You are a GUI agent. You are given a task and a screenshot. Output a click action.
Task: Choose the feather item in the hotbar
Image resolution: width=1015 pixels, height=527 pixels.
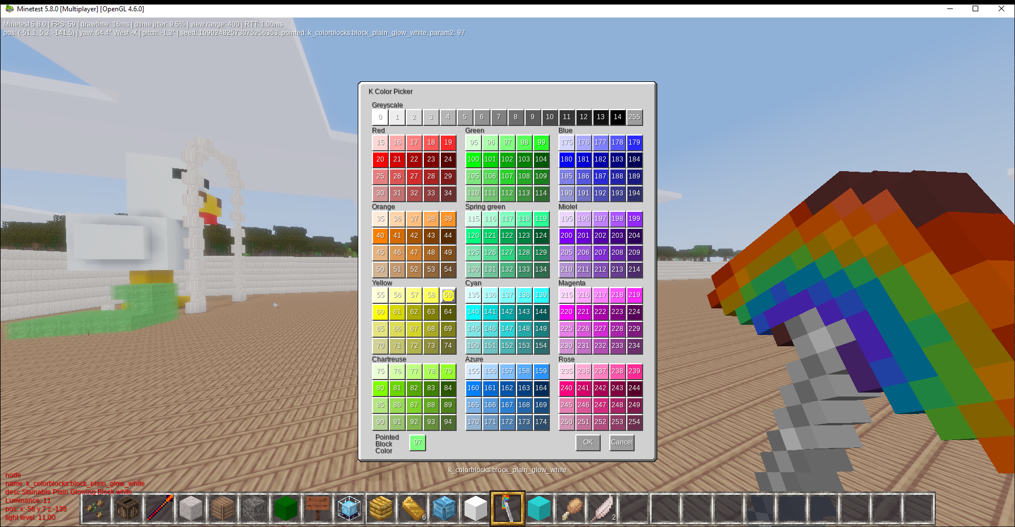602,508
